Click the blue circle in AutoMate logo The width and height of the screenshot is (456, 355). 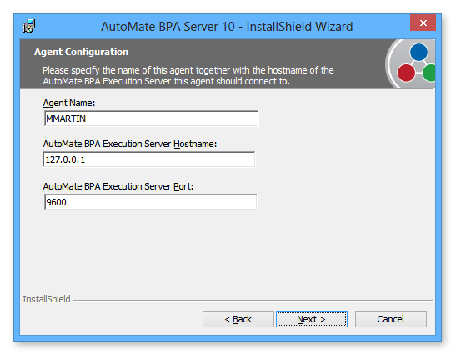[x=418, y=52]
